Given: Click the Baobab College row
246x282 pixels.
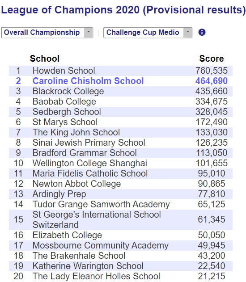Looking at the screenshot, I should [x=121, y=101].
